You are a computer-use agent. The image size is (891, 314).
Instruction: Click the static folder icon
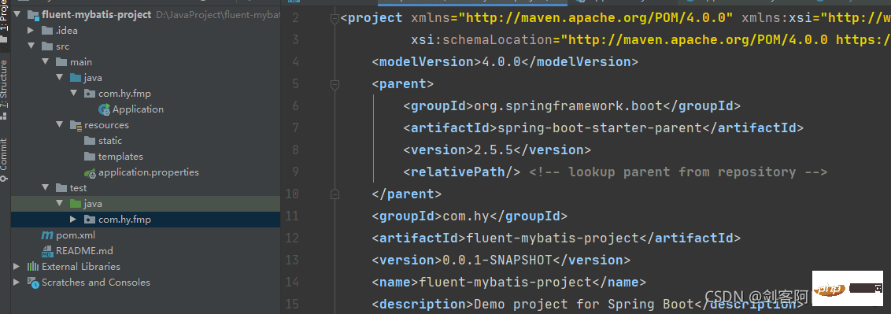90,141
